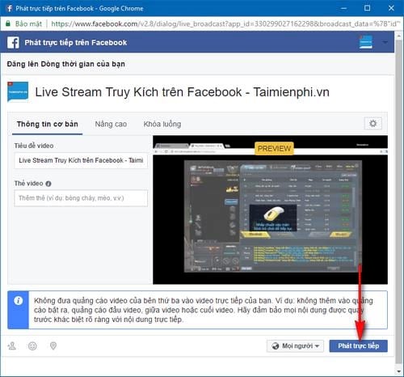Tag friends using the person icon
Screen dimensions: 404x377
click(12, 345)
